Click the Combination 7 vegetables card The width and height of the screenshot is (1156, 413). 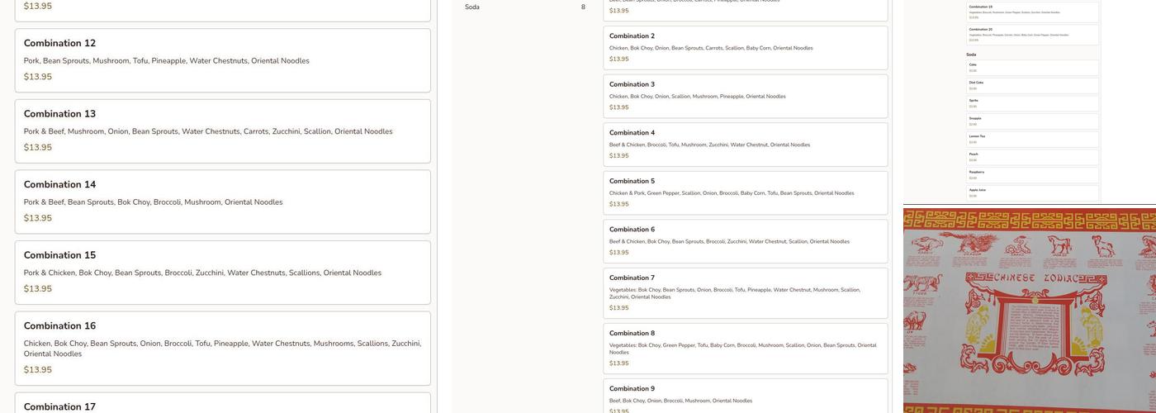click(745, 293)
